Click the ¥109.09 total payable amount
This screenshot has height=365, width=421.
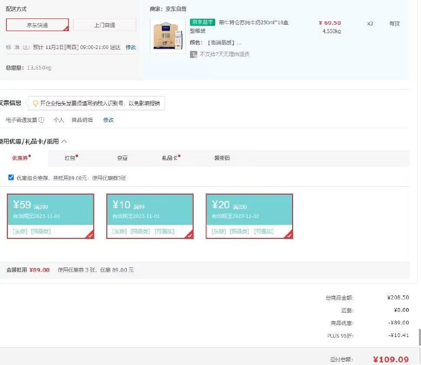391,359
